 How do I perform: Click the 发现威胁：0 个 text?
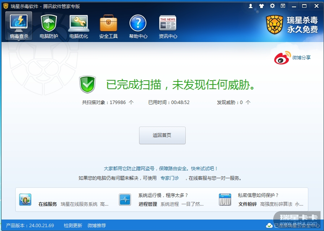[x=233, y=102]
